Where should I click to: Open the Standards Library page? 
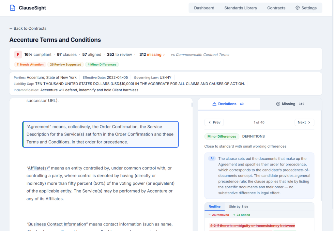pyautogui.click(x=241, y=8)
